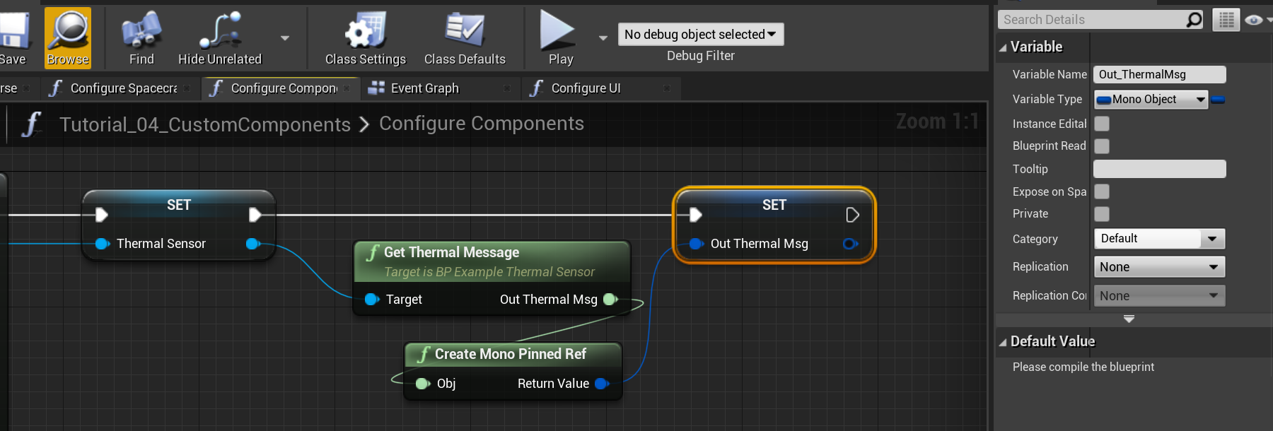Close the Configure UI tab
1273x431 pixels.
tap(667, 88)
